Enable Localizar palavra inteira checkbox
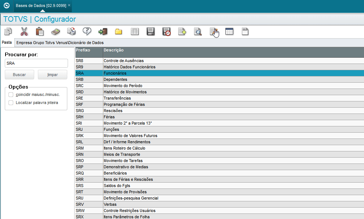Viewport: 364px width, 219px height. coord(11,103)
